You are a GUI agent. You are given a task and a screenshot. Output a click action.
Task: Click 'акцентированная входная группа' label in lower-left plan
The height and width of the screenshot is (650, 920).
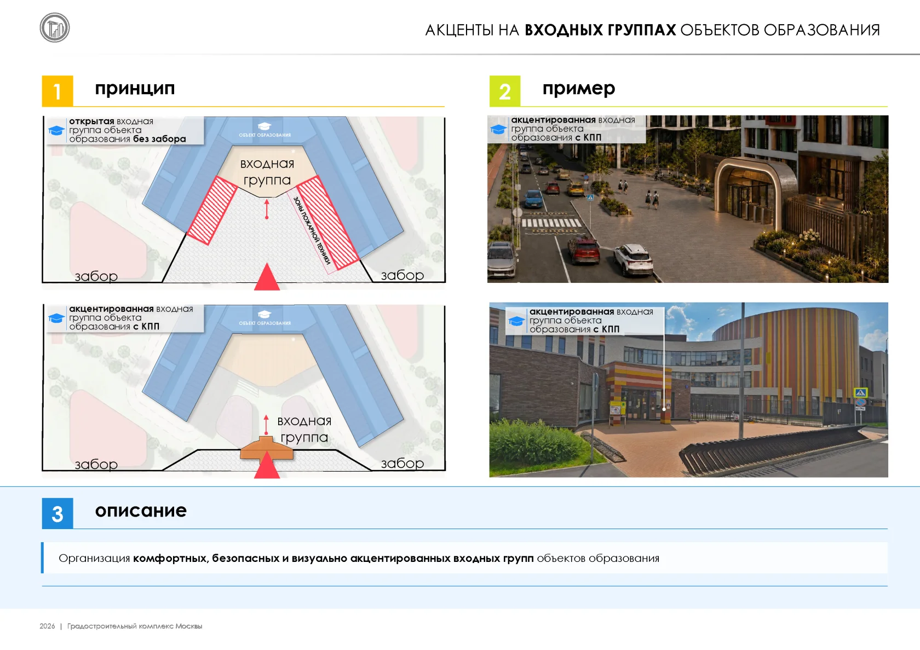[131, 318]
